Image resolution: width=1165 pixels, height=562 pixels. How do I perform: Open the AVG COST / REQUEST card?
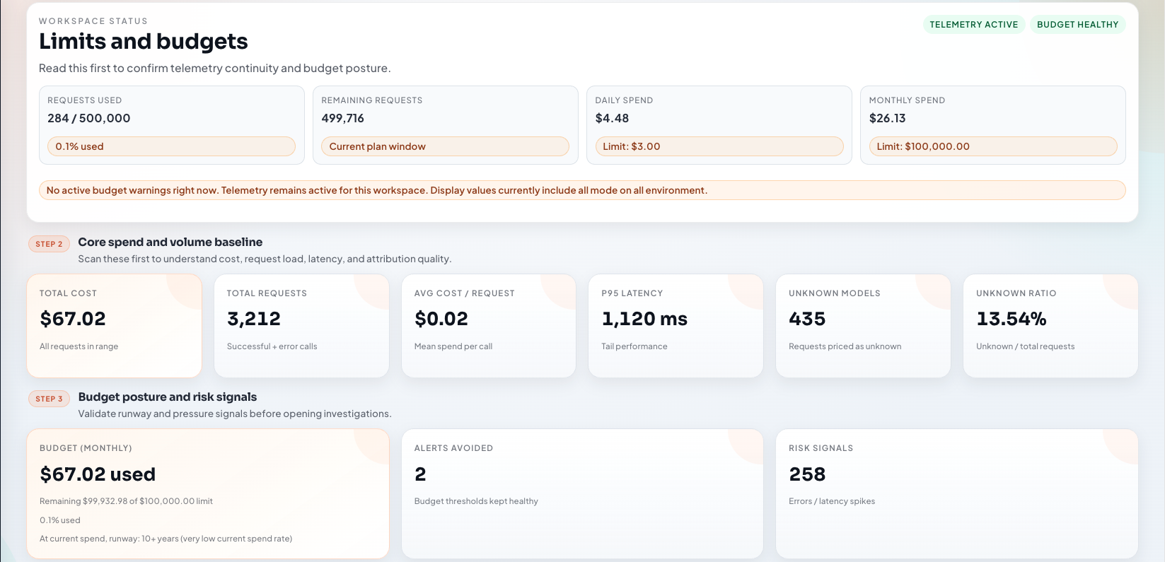click(489, 326)
